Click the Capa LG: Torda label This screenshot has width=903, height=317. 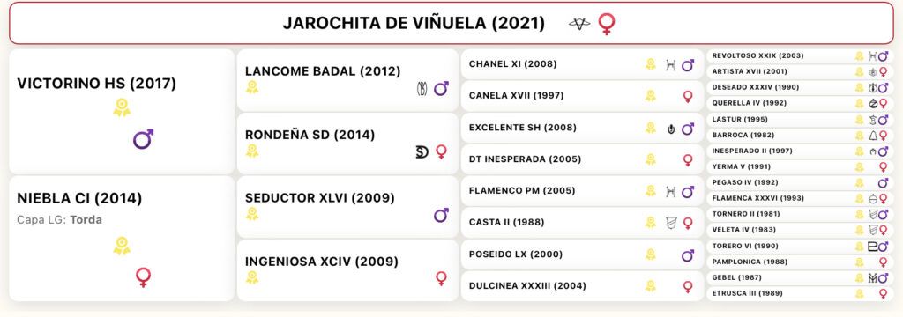[59, 220]
